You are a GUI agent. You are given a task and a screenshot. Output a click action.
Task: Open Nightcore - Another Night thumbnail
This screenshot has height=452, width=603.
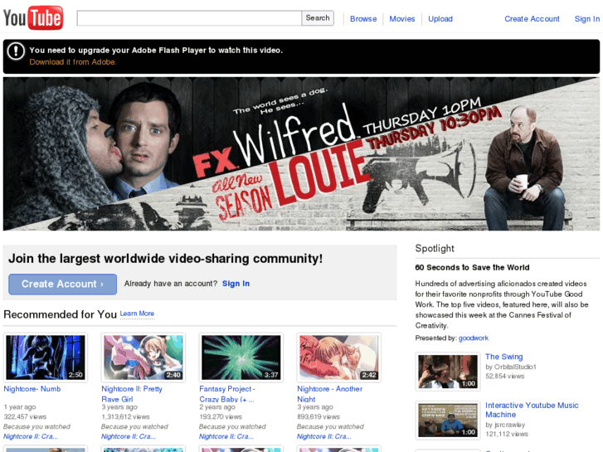(339, 357)
